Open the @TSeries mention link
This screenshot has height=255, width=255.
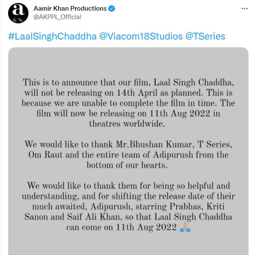click(205, 36)
